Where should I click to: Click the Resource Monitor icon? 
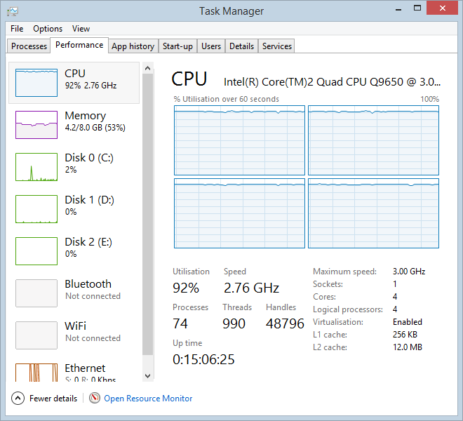[95, 399]
